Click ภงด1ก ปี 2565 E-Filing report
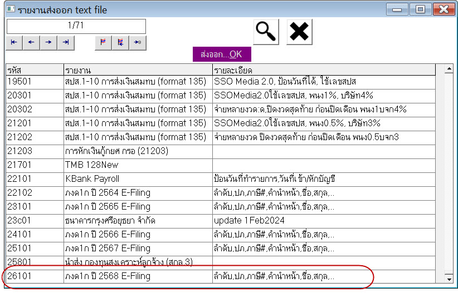 pyautogui.click(x=108, y=207)
